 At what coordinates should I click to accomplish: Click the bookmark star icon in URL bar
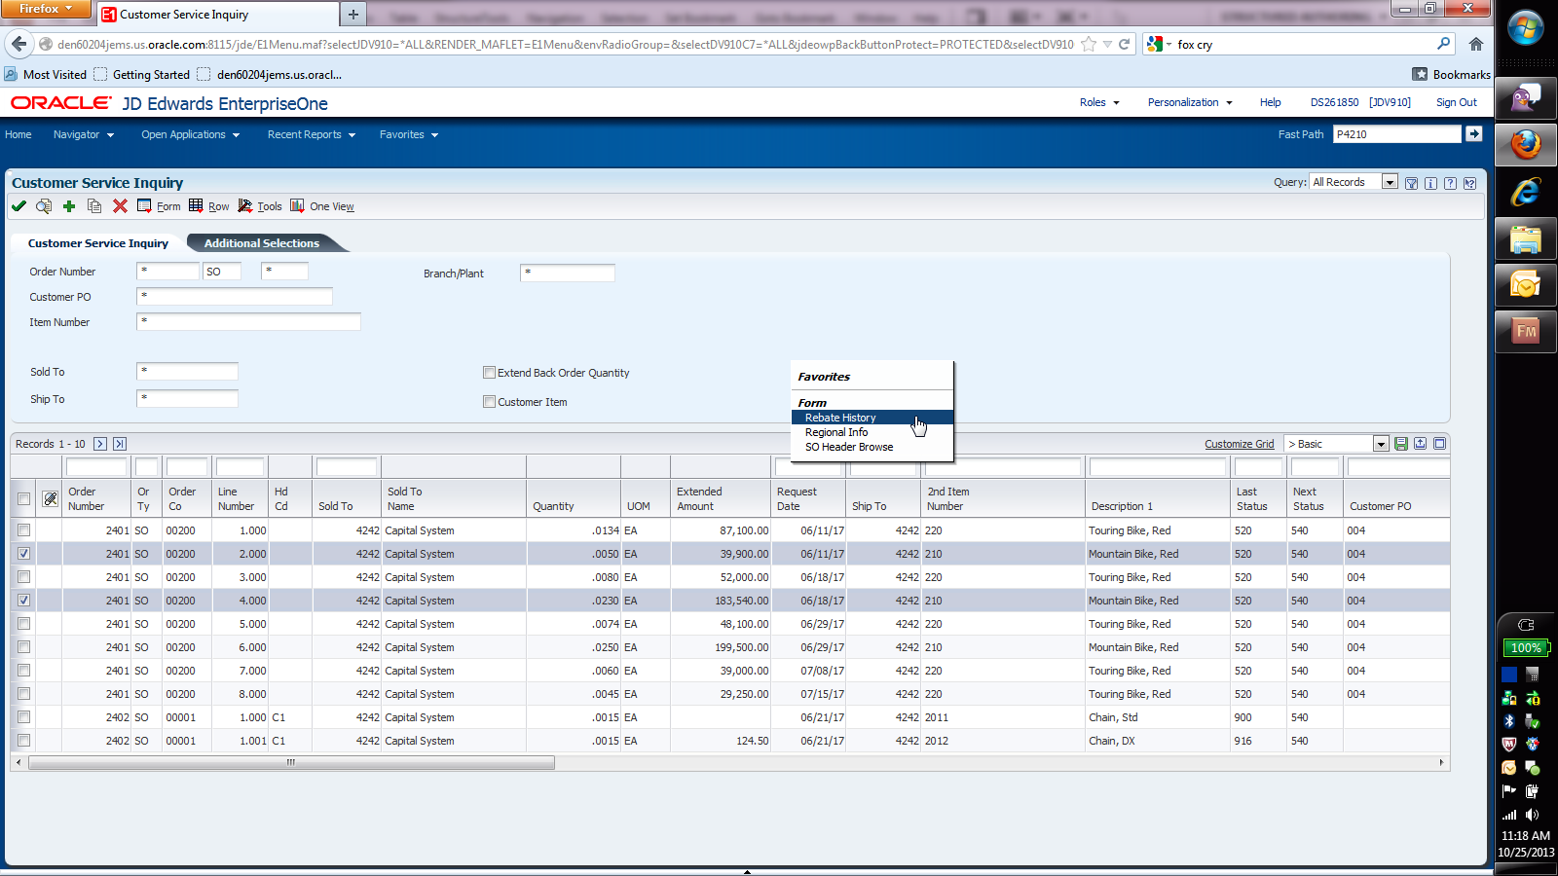1089,44
